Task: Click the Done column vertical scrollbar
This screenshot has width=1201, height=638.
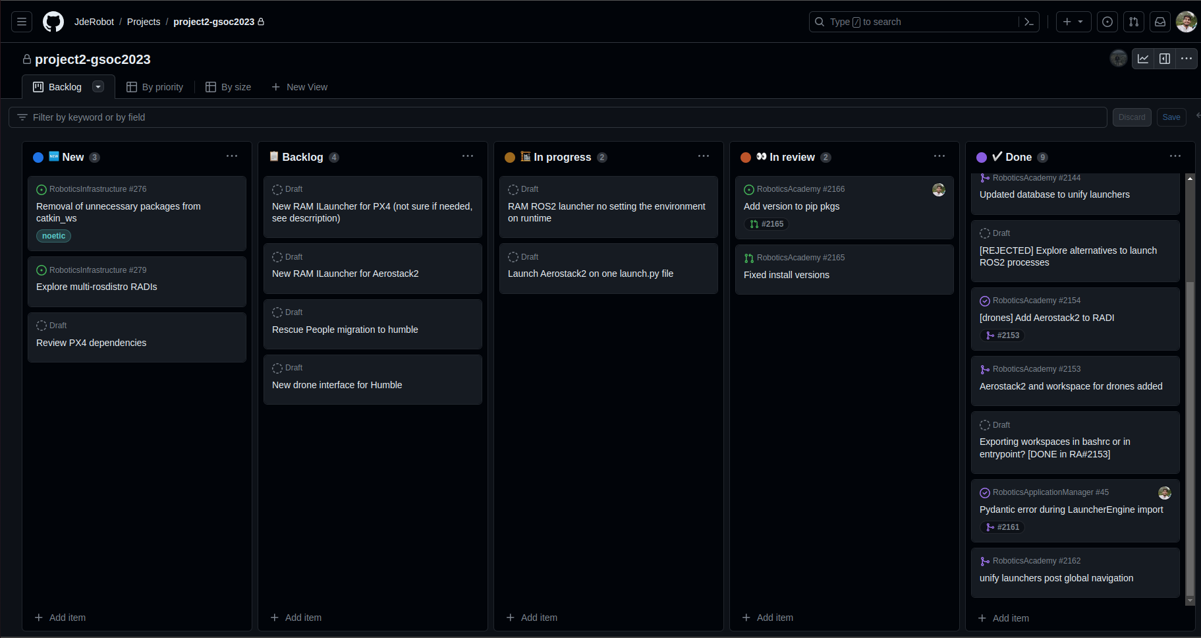Action: pos(1190,389)
